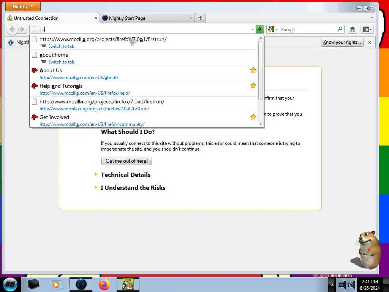Click the volume tray icon

tap(351, 285)
